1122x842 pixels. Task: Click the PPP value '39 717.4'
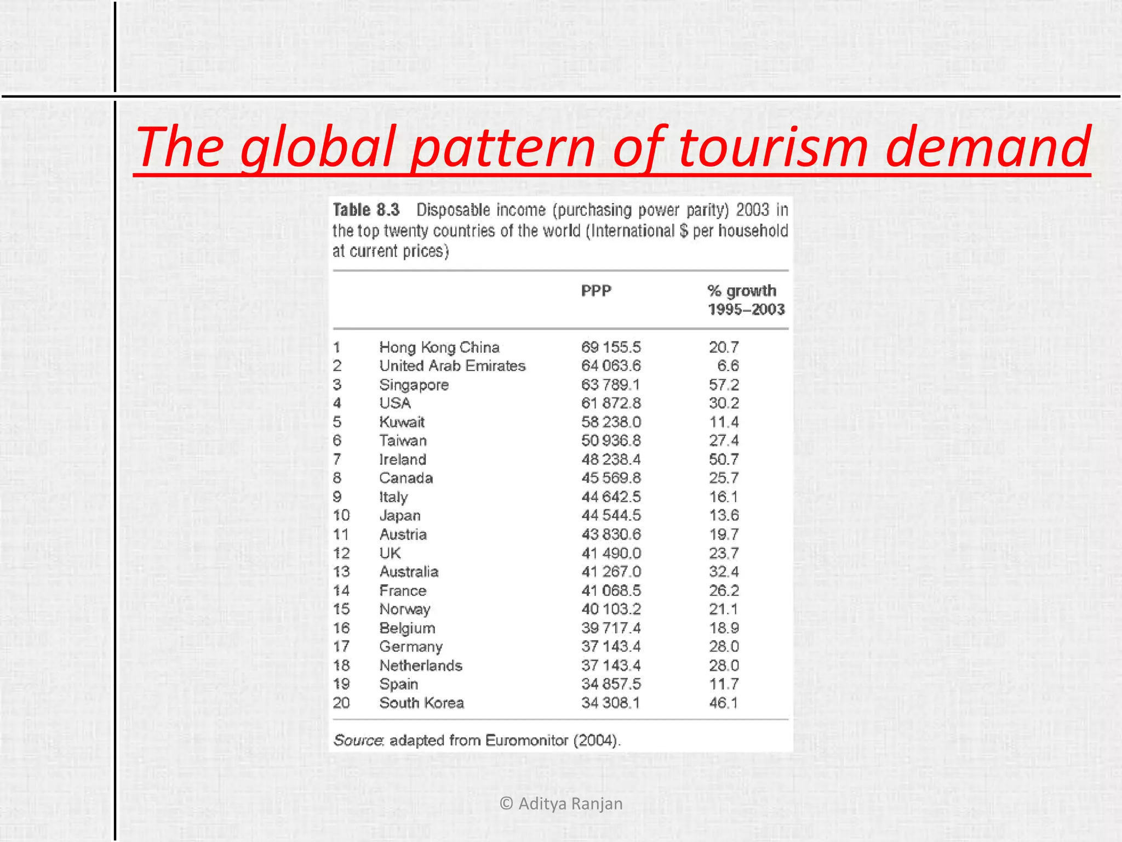point(611,628)
